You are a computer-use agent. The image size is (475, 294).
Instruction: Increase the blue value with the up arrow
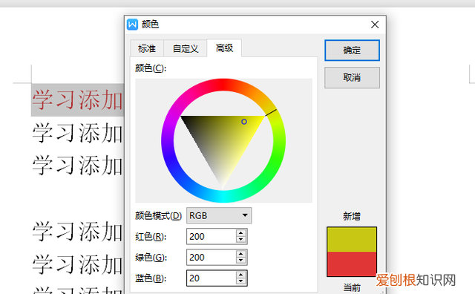tap(241, 275)
